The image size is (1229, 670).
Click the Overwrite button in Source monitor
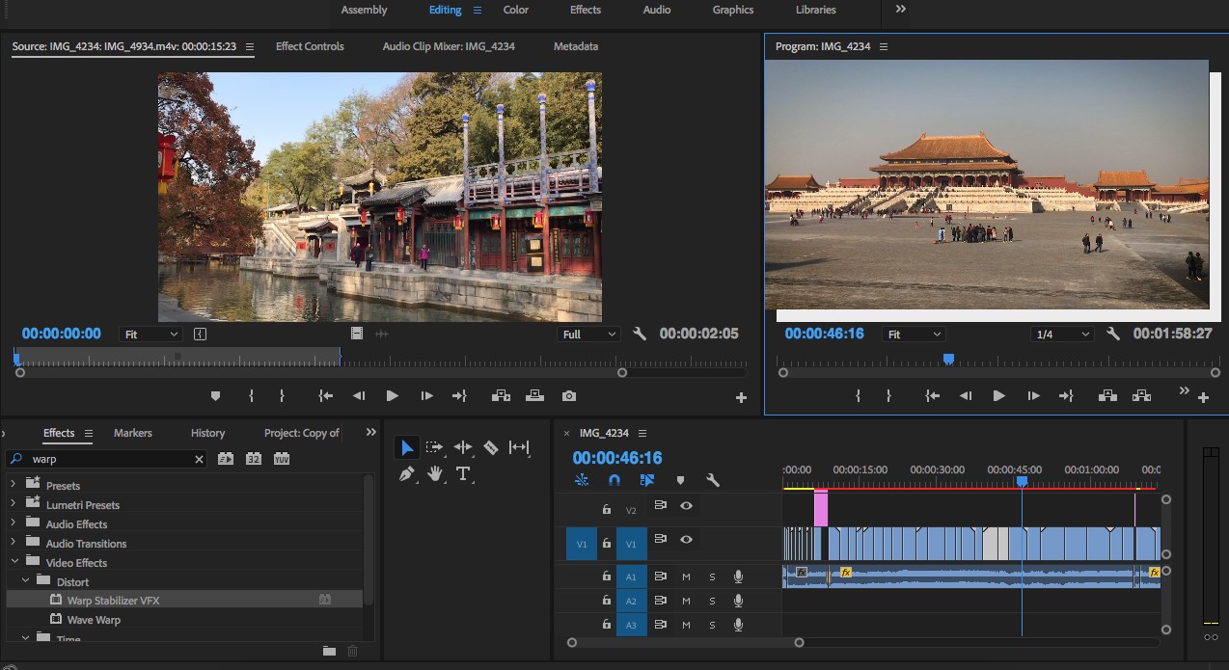[x=534, y=396]
